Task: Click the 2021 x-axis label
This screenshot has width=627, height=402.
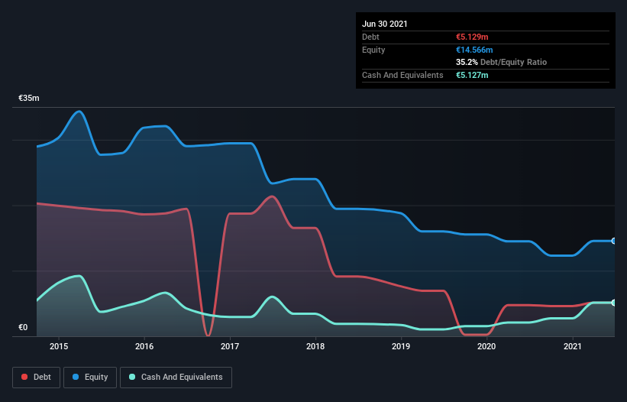Action: point(572,346)
